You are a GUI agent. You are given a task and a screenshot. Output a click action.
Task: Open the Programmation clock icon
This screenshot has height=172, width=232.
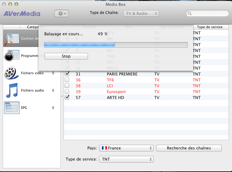point(12,56)
